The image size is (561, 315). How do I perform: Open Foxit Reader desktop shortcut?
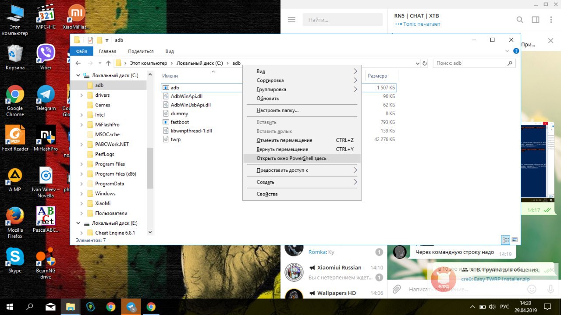tap(15, 138)
